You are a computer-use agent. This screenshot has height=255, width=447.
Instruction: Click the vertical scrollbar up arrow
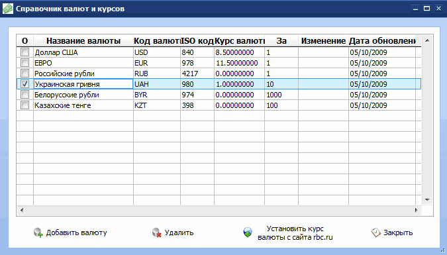tap(427, 40)
